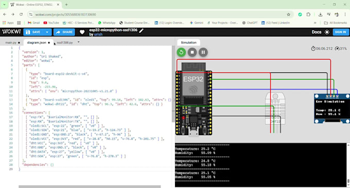The height and width of the screenshot is (188, 350).
Task: Open WhatsApp bookmark
Action: pyautogui.click(x=107, y=23)
